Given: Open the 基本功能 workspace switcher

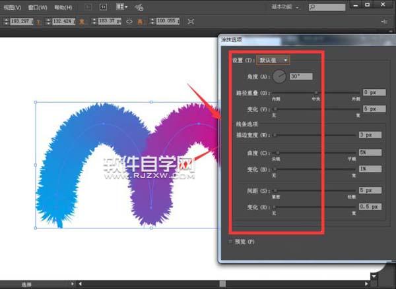Looking at the screenshot, I should click(x=284, y=7).
